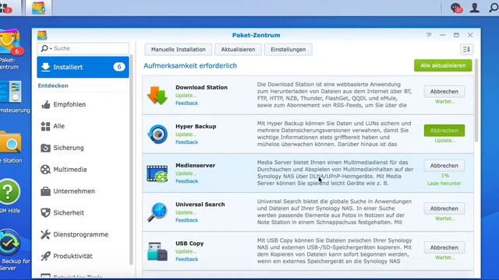This screenshot has width=499, height=280.
Task: Open the Download Station package icon
Action: pos(157,95)
